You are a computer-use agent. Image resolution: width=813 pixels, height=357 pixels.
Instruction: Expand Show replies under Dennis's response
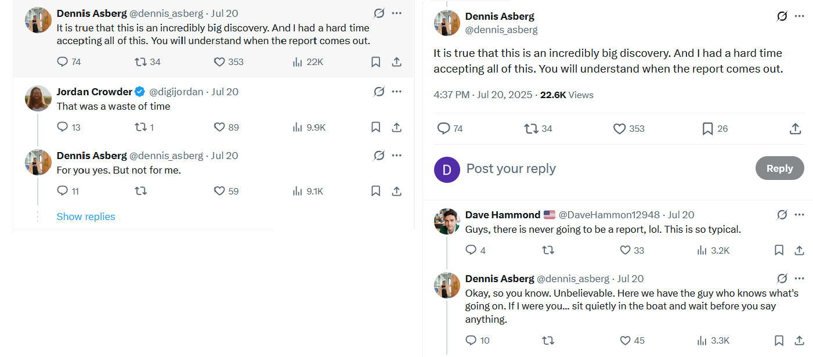(x=86, y=217)
